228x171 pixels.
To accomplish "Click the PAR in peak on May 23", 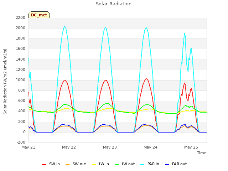I will pos(105,27).
